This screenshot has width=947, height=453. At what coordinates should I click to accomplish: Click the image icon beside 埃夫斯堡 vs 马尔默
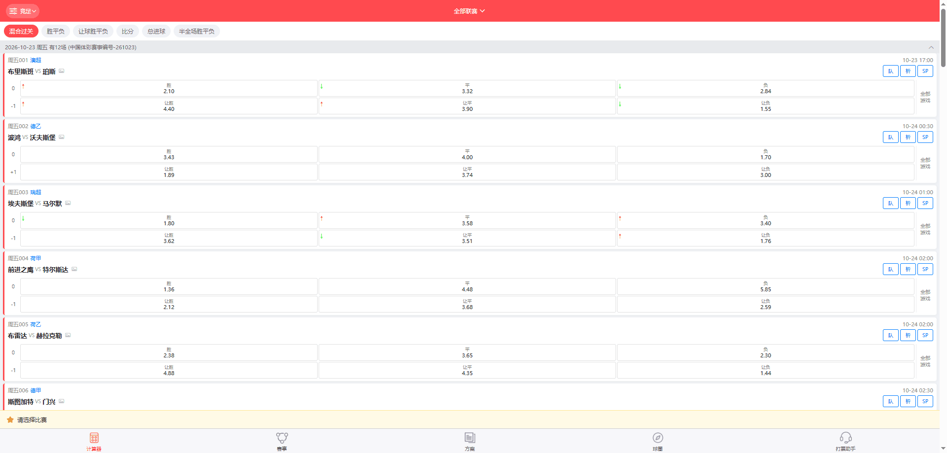(68, 203)
